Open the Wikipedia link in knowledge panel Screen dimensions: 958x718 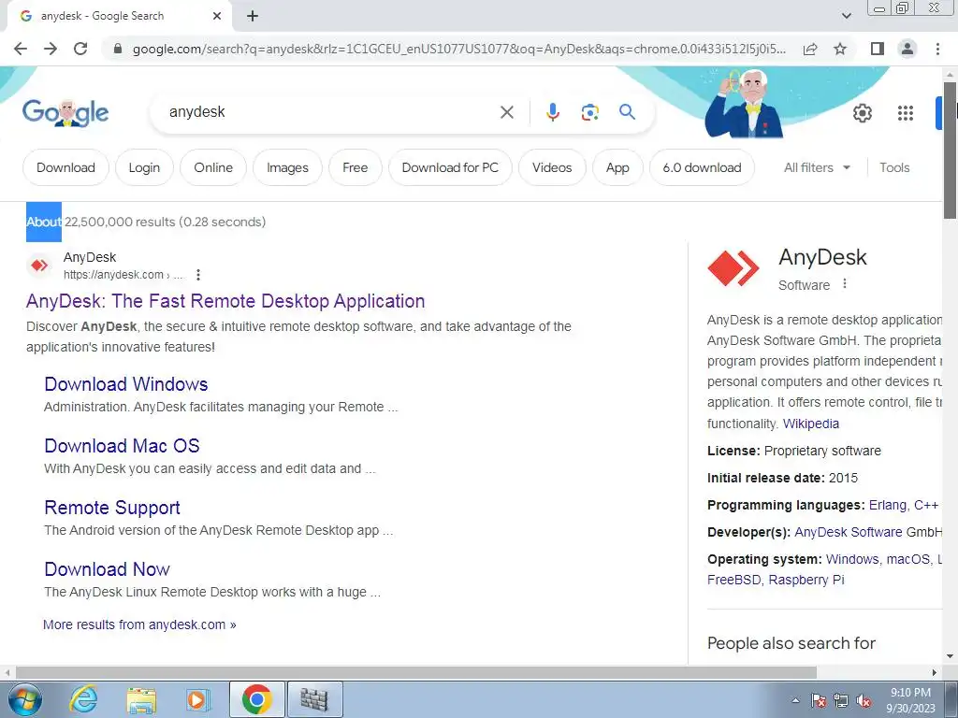811,424
